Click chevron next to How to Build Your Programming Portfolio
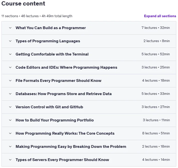This screenshot has height=168, width=178. [10, 120]
